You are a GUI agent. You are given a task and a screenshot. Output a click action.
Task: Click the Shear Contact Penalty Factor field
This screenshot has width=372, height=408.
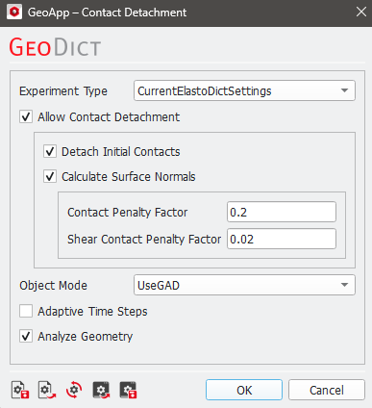coord(282,239)
